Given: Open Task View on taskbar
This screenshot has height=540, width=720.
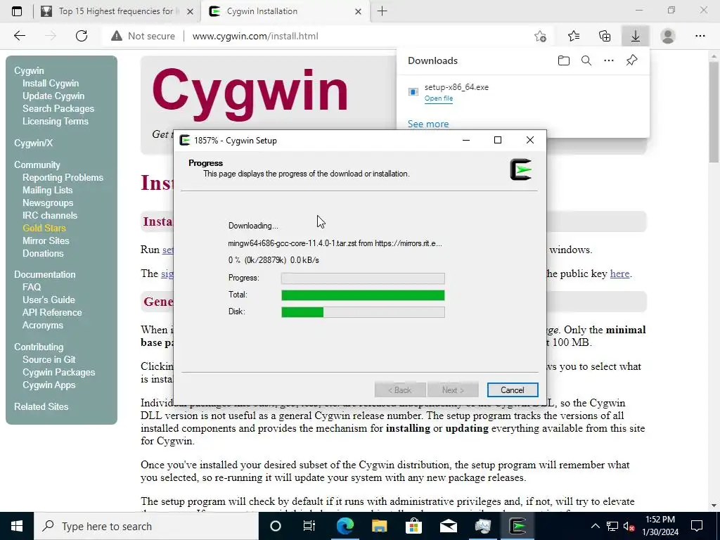Looking at the screenshot, I should [309, 526].
